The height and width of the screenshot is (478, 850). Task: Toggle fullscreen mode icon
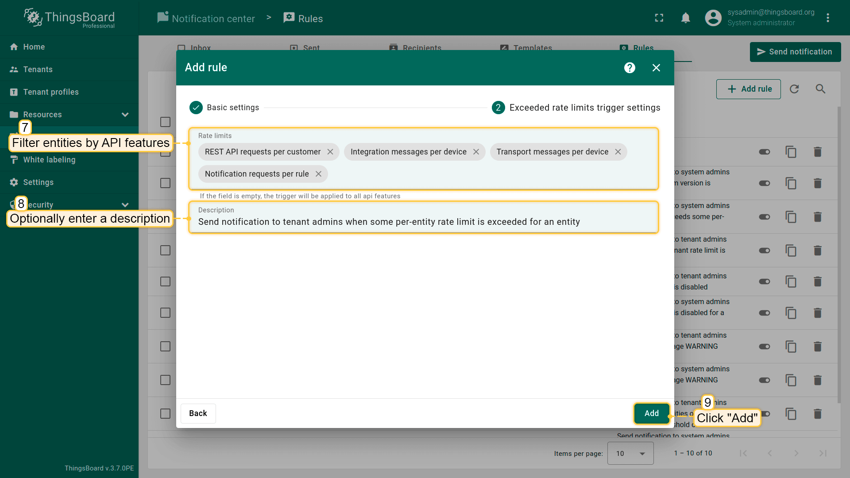(x=659, y=18)
